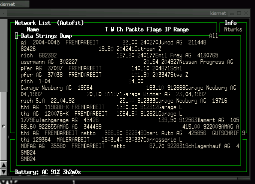
Task: Click the Packts column header
Action: pos(134,29)
